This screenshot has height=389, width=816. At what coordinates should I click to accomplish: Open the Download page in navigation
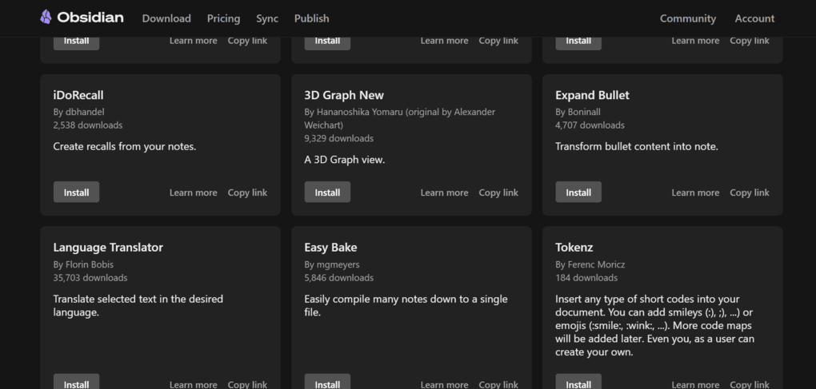[166, 18]
